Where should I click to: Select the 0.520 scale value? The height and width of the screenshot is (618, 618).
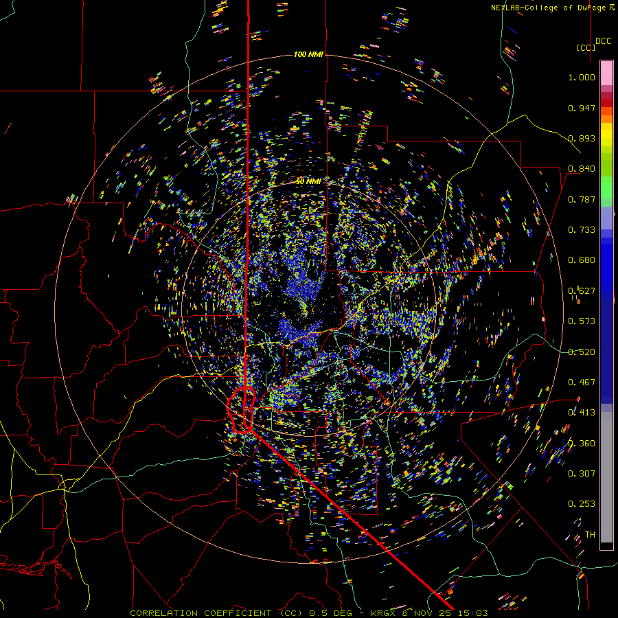(582, 352)
